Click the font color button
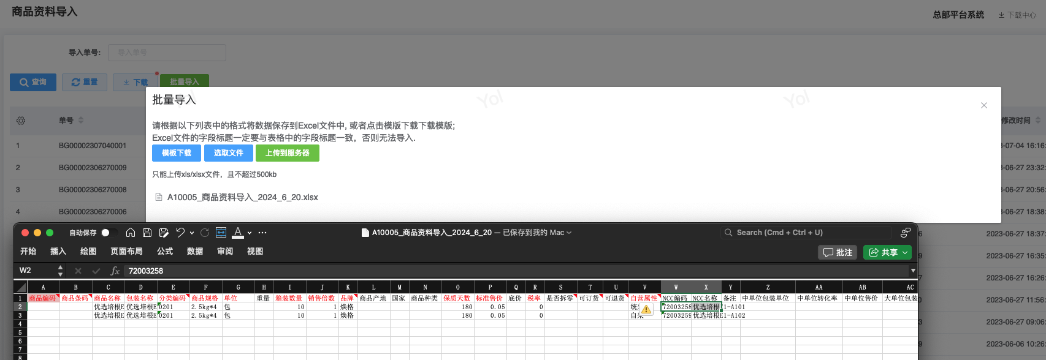This screenshot has height=360, width=1046. point(238,233)
